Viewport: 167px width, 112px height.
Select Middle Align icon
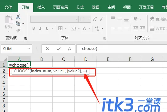[120, 19]
